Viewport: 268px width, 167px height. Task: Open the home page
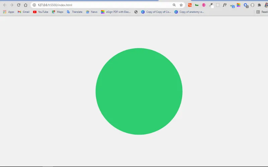(26, 5)
